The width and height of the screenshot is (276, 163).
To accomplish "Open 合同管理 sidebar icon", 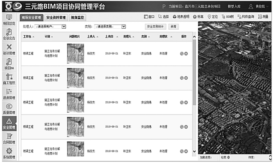I will (9, 139).
